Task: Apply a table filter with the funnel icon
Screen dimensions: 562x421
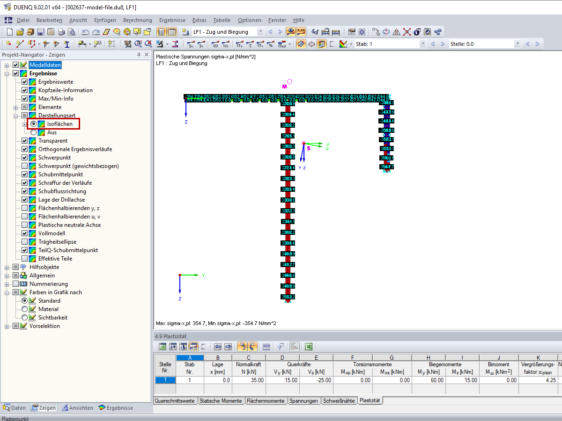Action: coord(281,346)
